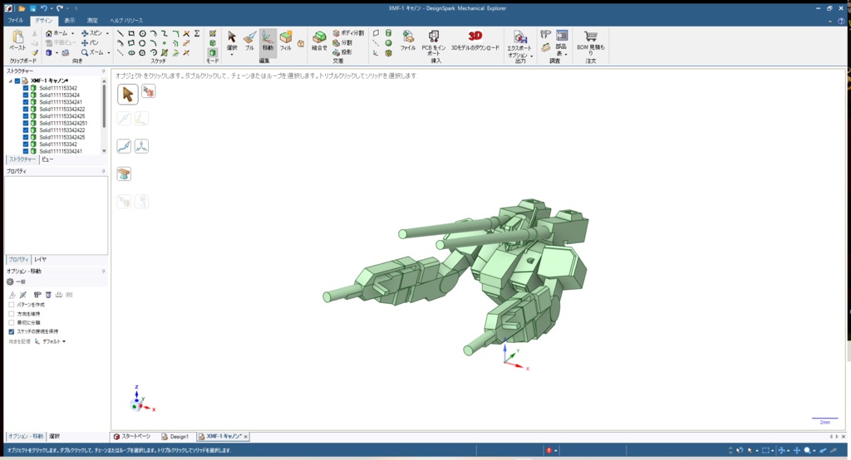This screenshot has height=460, width=851.
Task: Click the 組合せ (Combine) tool
Action: point(319,42)
